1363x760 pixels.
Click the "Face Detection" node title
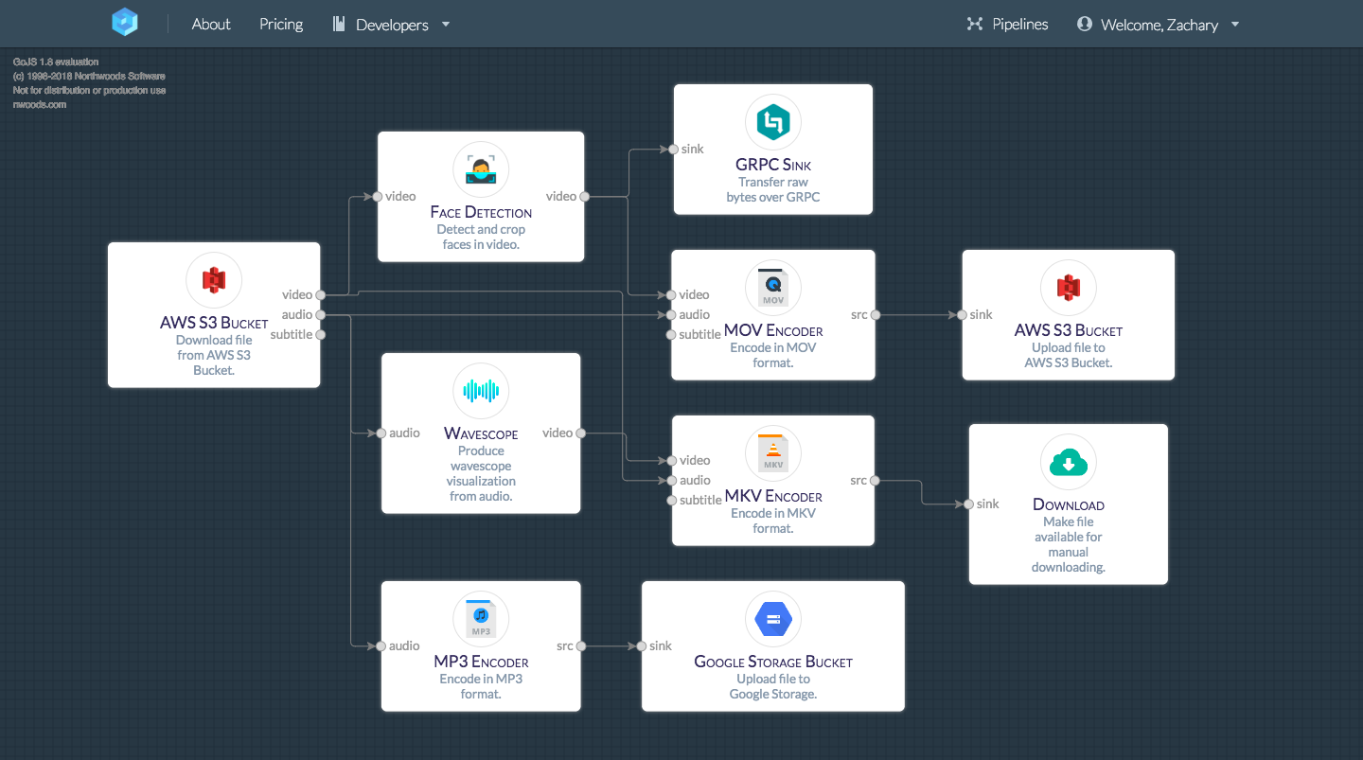481,212
